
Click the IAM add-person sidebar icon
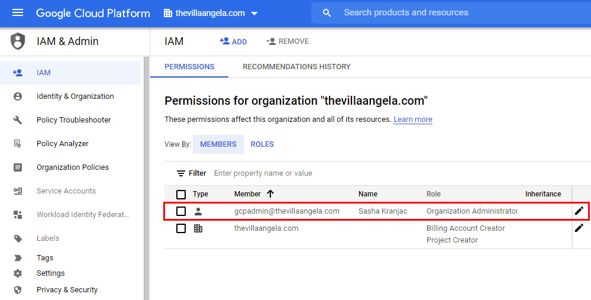point(18,72)
